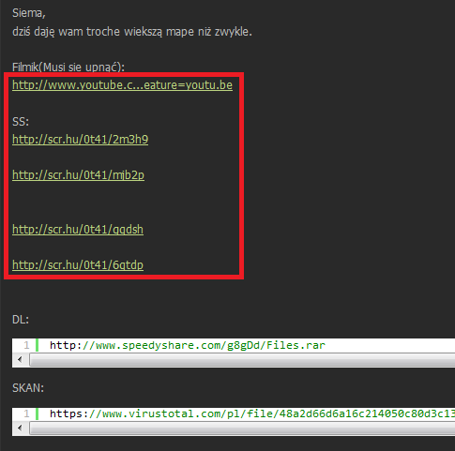Click the sentence 'dziś daję wam troche większą mape'
The width and height of the screenshot is (455, 451).
[x=103, y=32]
